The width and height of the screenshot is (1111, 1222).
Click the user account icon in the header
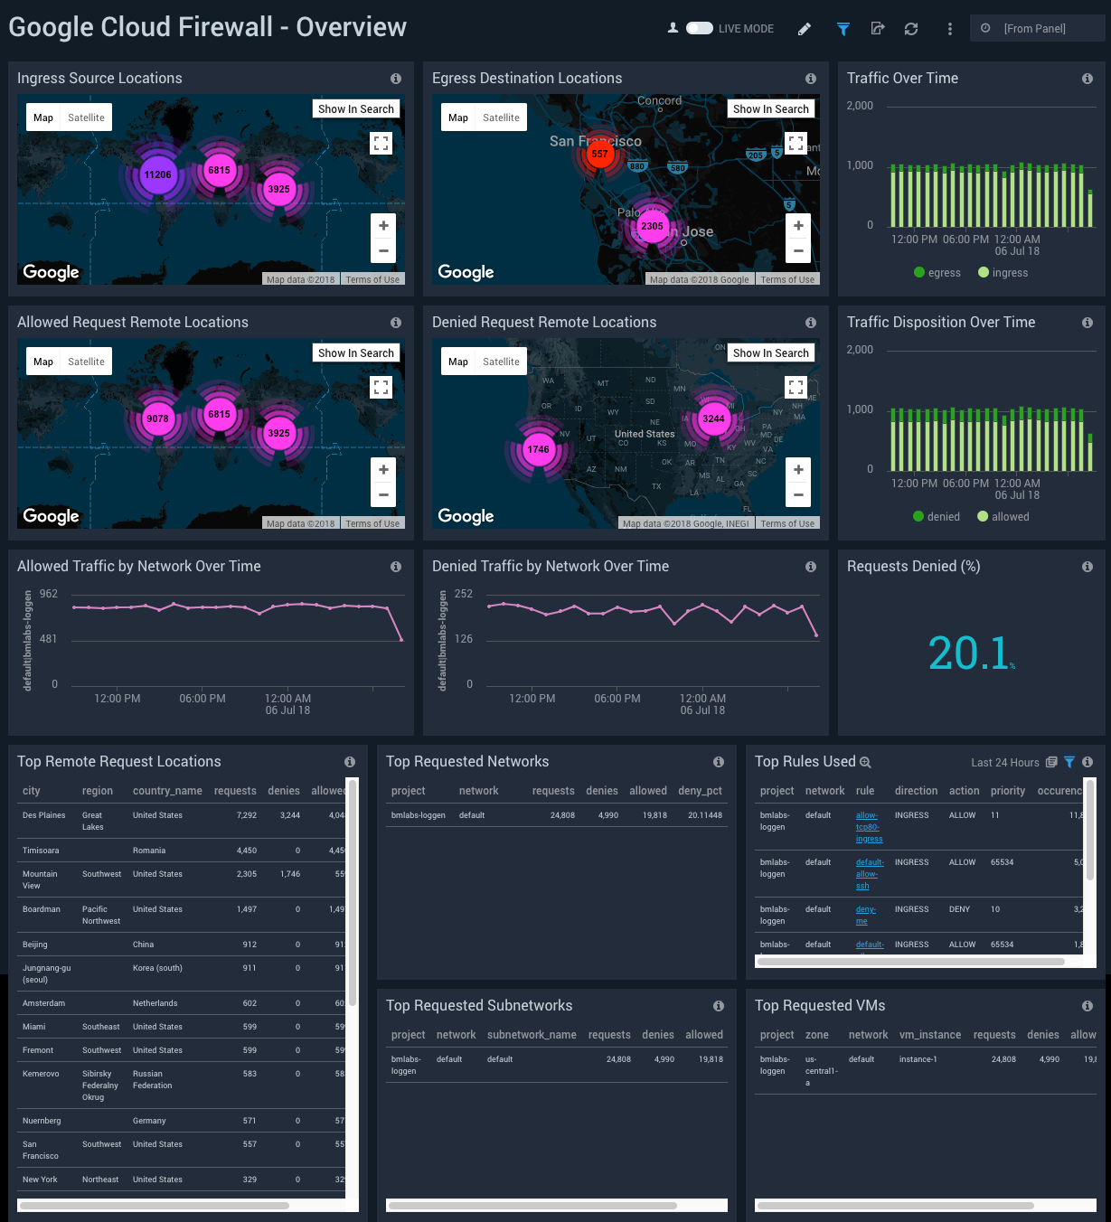(673, 28)
